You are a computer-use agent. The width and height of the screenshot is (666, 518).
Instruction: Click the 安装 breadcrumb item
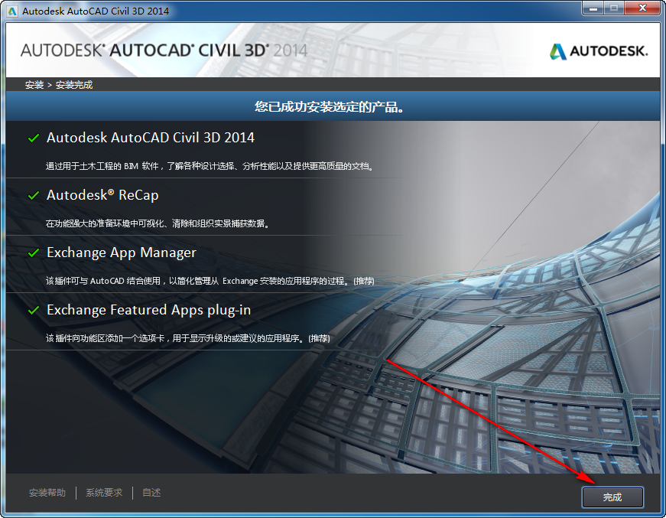coord(34,85)
